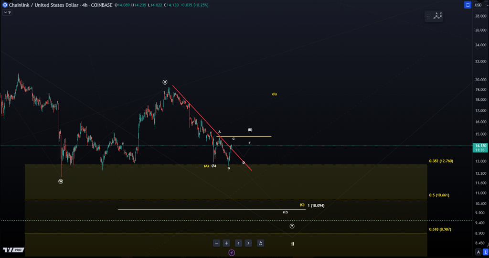The height and width of the screenshot is (258, 489).
Task: Select the A wave label above yellow line
Action: [x=219, y=132]
